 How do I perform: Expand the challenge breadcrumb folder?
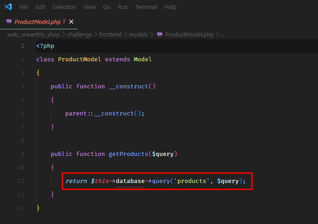coord(80,34)
